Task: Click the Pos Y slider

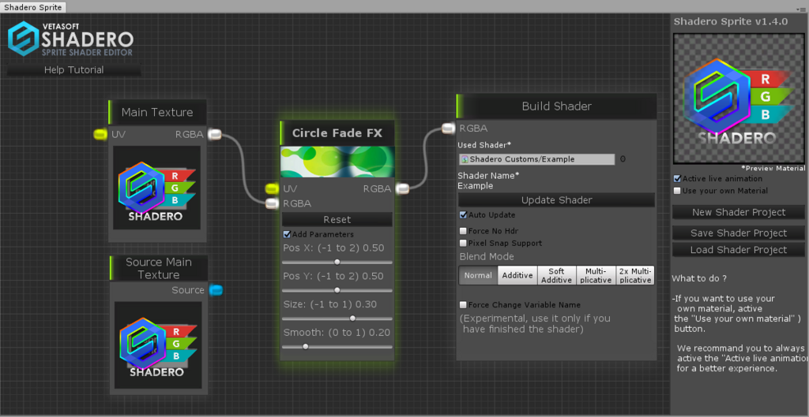Action: (337, 290)
